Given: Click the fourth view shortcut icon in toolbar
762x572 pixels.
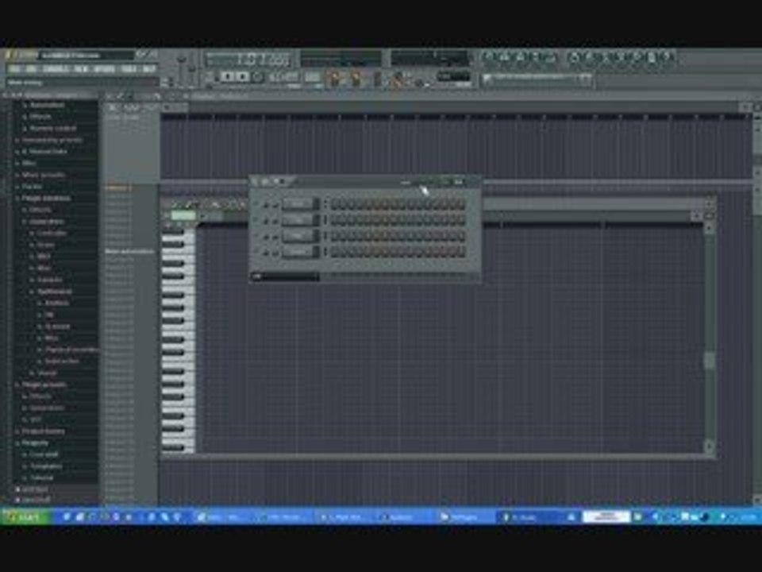Looking at the screenshot, I should click(536, 58).
